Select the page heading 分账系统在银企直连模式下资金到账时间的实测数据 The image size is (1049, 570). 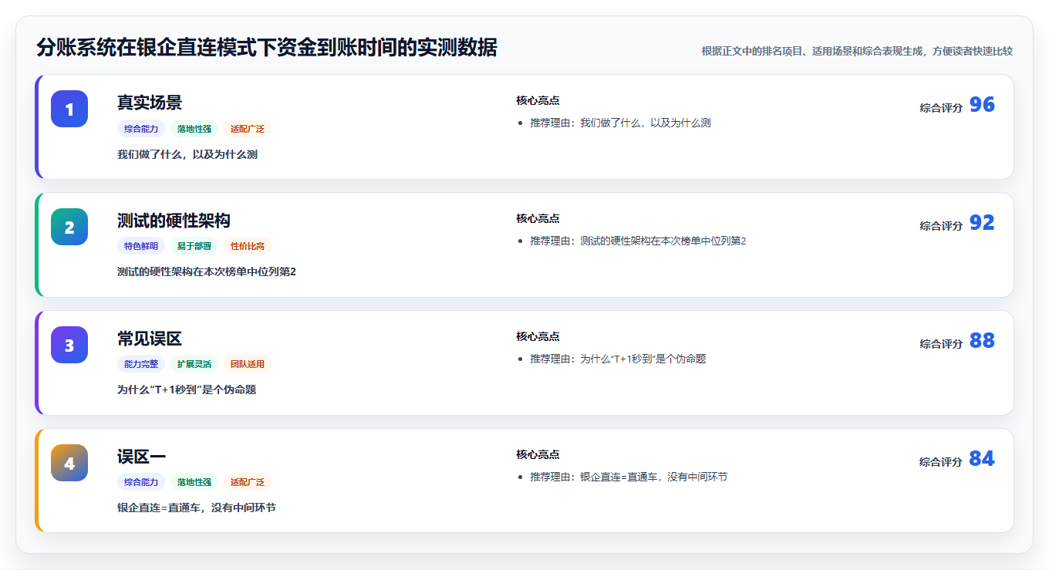(x=267, y=48)
